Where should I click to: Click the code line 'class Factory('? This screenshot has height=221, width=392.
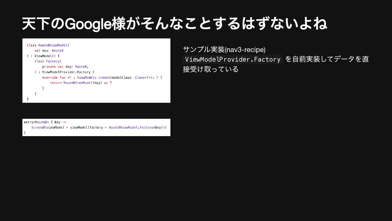click(x=48, y=61)
